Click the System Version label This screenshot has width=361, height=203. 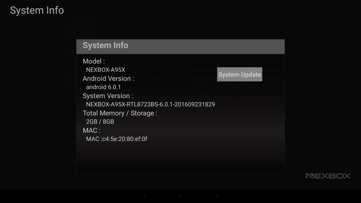tap(108, 96)
